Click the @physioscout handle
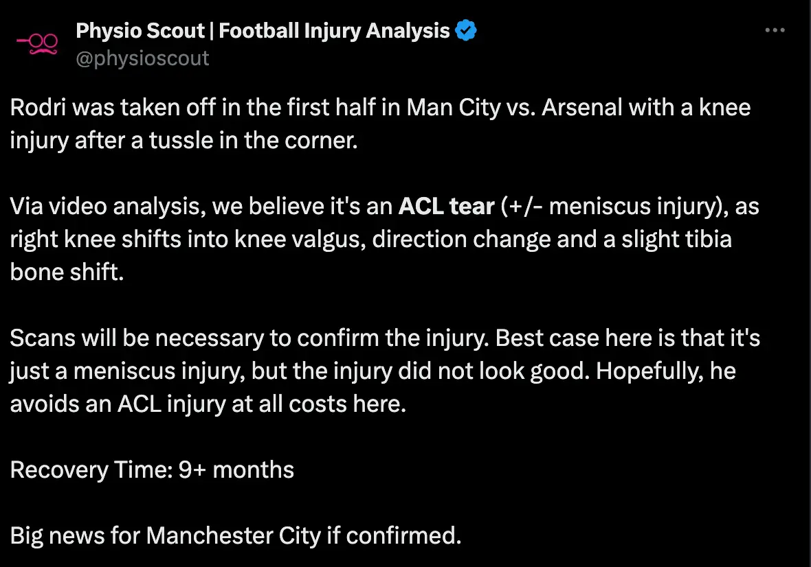The height and width of the screenshot is (567, 811). (142, 58)
